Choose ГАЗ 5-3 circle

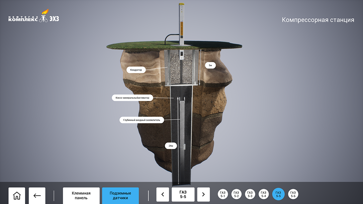[x=250, y=194]
